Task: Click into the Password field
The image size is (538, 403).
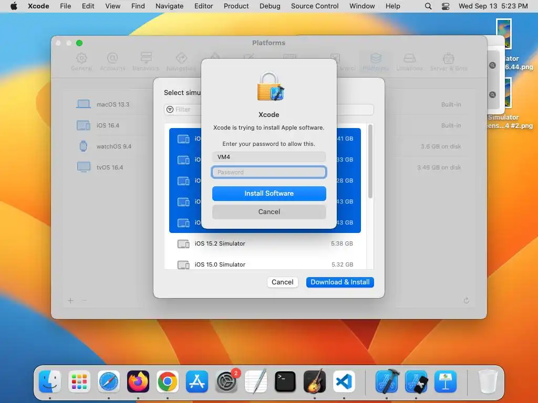Action: coord(269,172)
